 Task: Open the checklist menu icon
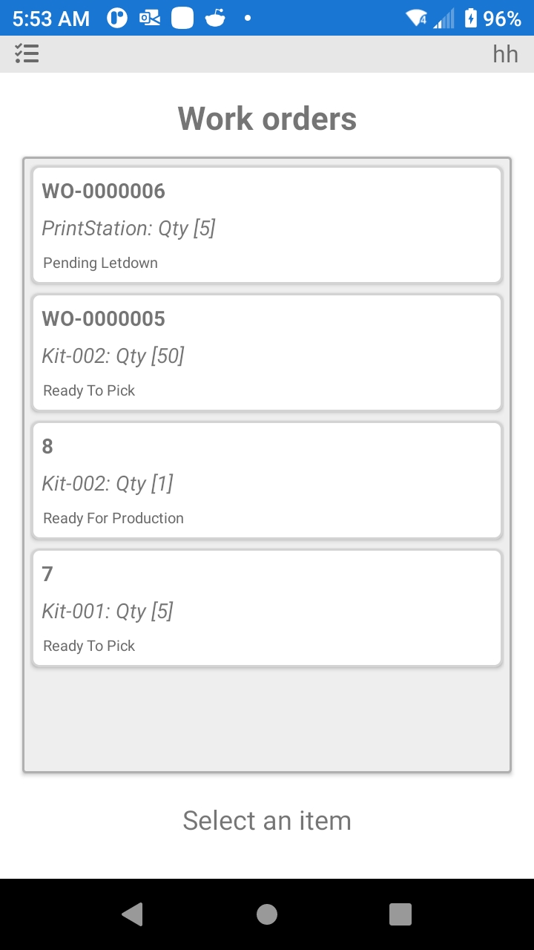(x=27, y=53)
